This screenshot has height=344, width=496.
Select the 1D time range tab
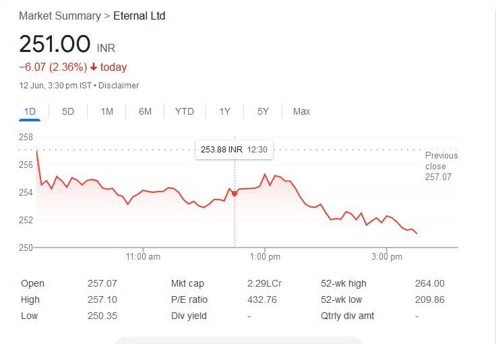tap(30, 111)
